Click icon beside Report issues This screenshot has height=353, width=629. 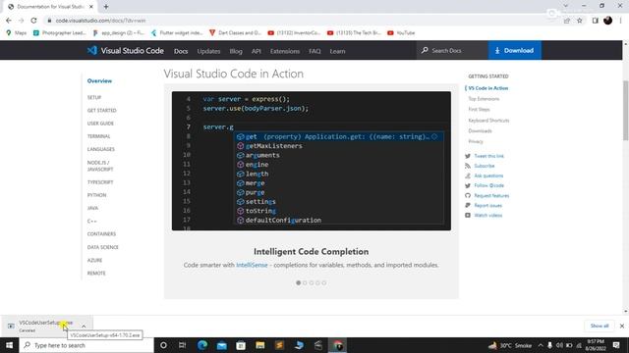click(468, 205)
